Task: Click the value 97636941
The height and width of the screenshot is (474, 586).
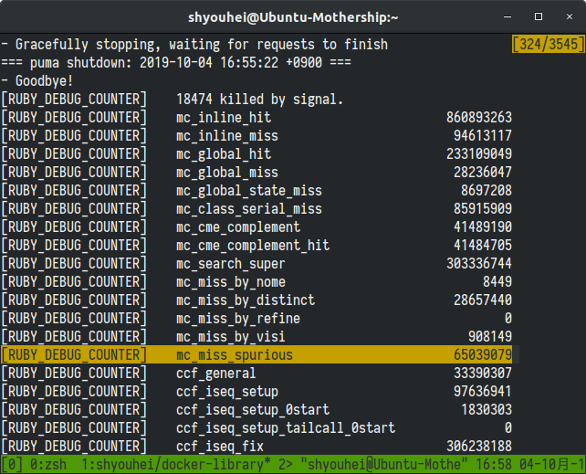Action: (483, 392)
